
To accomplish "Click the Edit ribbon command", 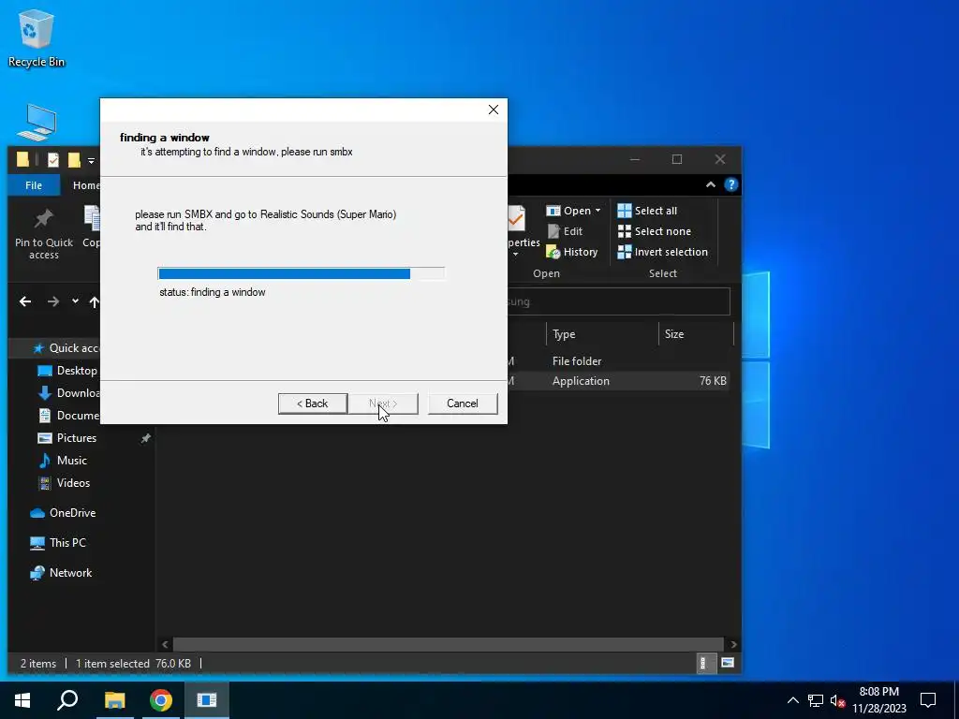I will point(565,231).
